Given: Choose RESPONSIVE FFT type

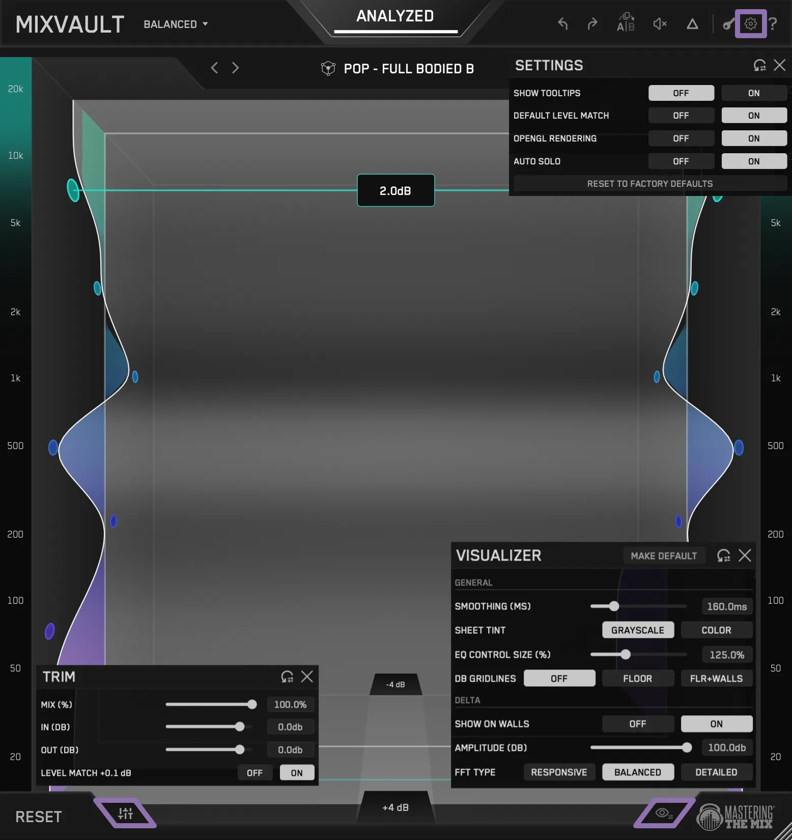Looking at the screenshot, I should [559, 772].
